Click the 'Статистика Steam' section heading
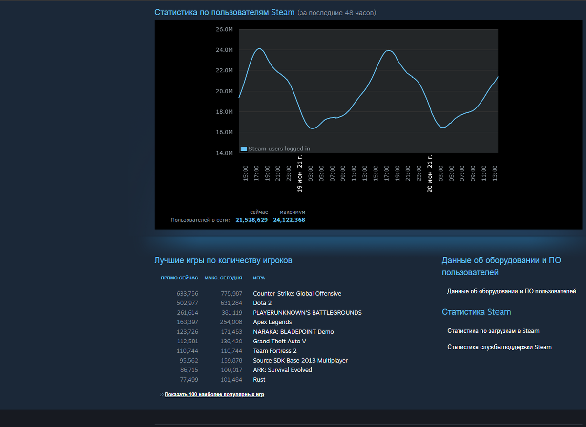Viewport: 586px width, 427px height. (476, 312)
